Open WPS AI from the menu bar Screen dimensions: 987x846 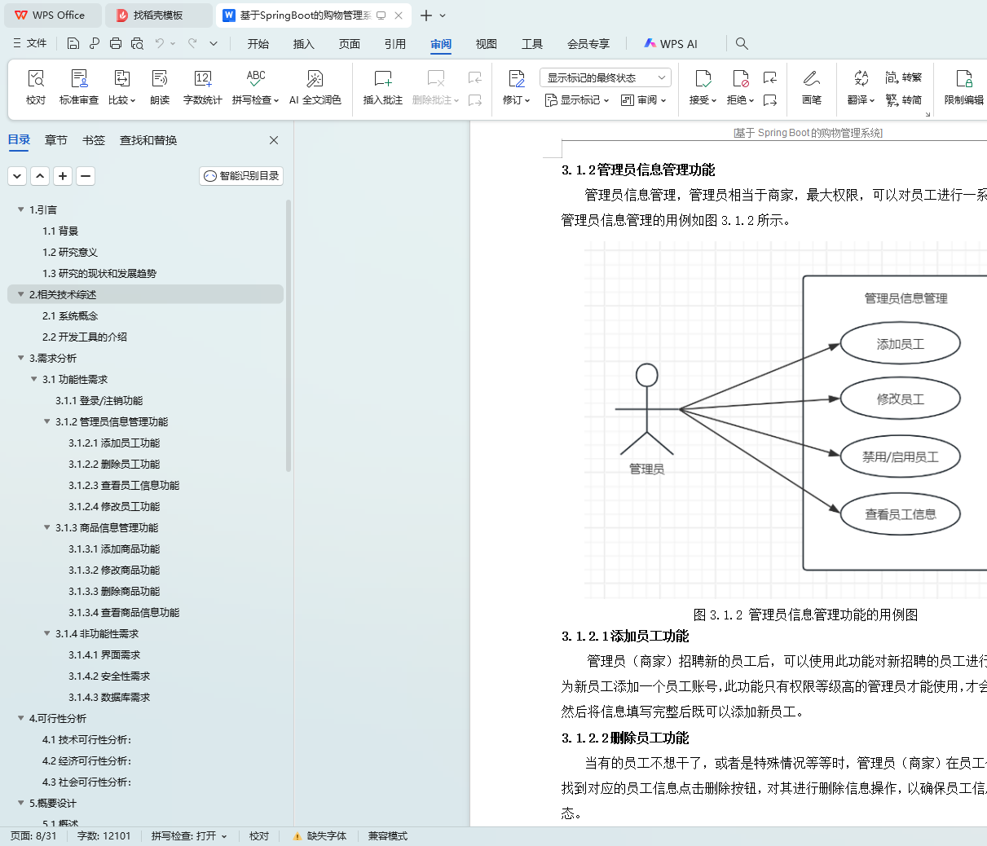point(671,43)
